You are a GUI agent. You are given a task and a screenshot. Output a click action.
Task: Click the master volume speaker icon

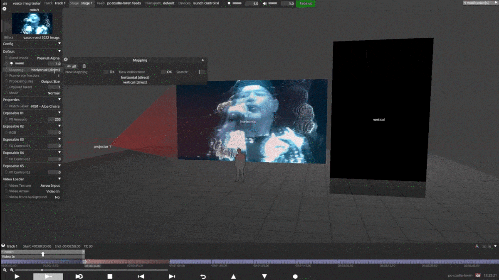click(264, 3)
